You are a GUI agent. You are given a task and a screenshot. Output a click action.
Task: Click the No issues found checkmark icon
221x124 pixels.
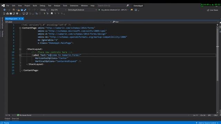(18, 115)
